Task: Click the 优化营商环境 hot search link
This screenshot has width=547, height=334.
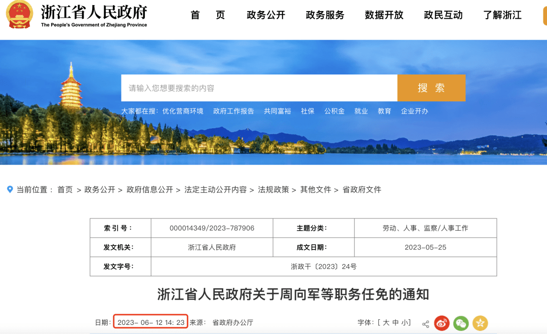Action: pos(183,111)
